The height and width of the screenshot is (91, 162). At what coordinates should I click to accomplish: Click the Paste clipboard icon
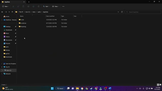23,7
